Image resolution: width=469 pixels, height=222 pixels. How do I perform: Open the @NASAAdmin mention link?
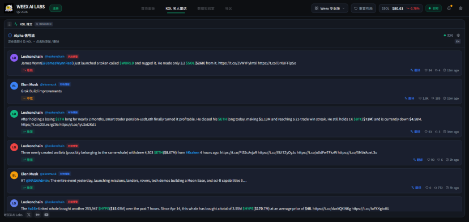click(37, 181)
